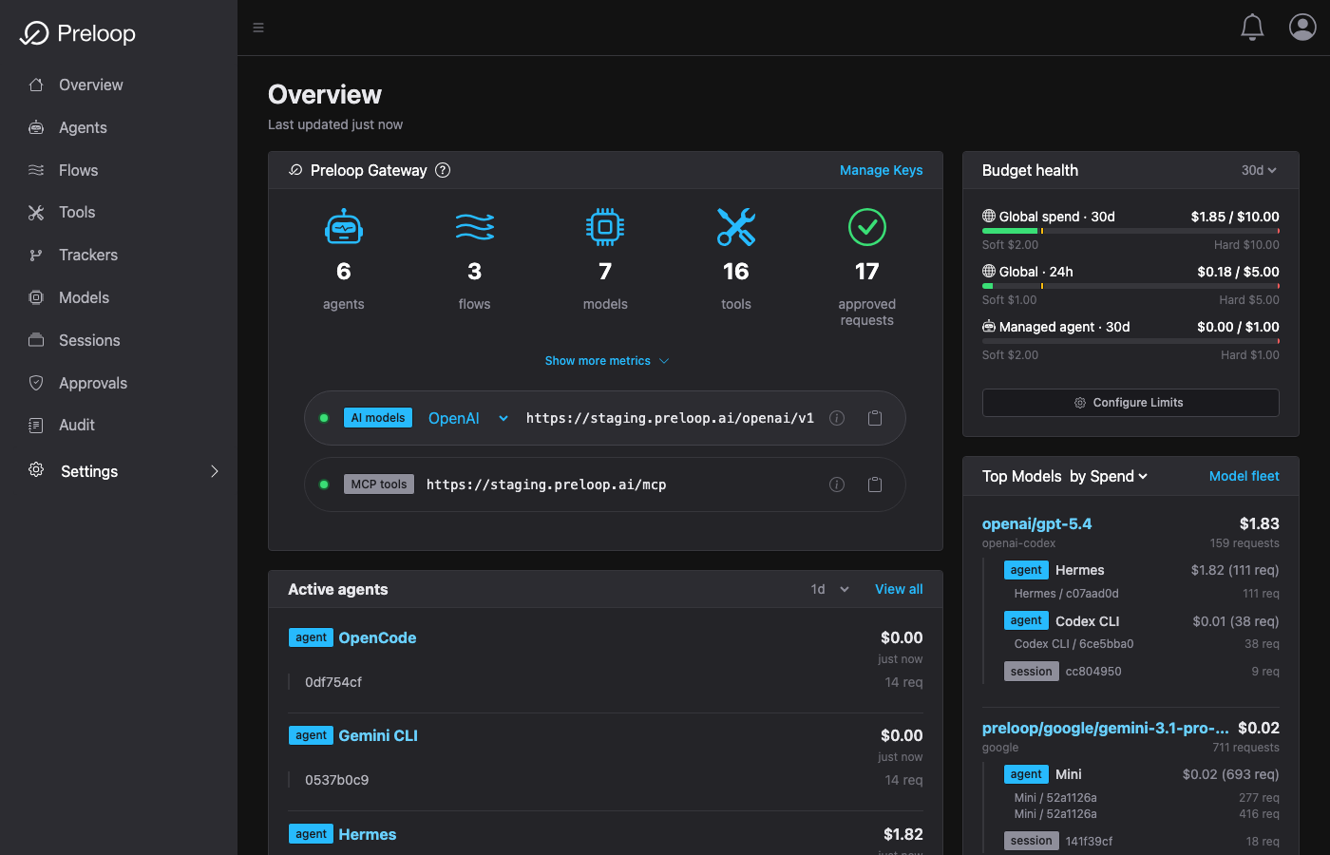Click the Audit document icon in sidebar

36,426
